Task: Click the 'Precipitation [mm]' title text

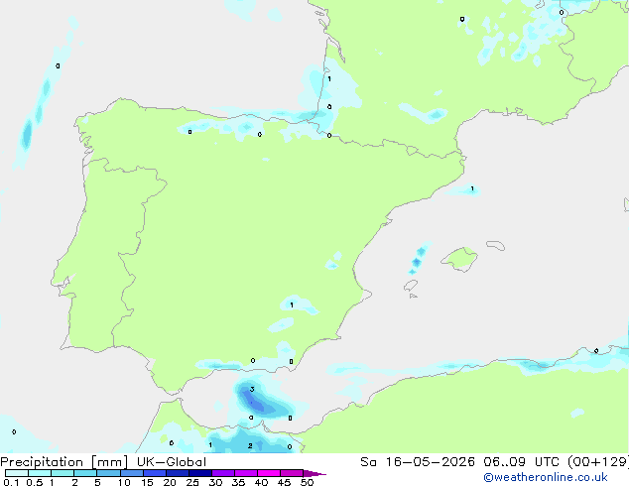Action: (64, 462)
